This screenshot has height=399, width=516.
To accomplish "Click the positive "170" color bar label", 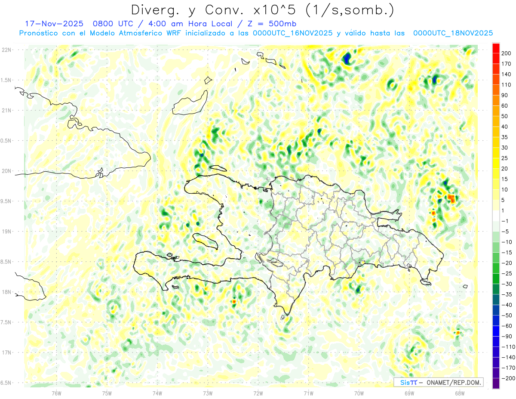I will coord(507,64).
